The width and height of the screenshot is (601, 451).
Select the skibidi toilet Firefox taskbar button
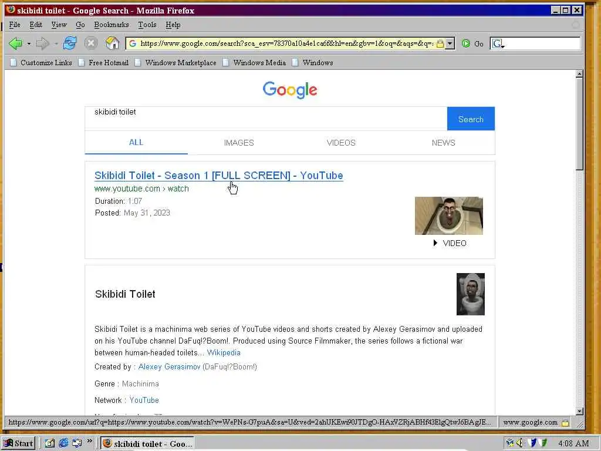pyautogui.click(x=147, y=443)
